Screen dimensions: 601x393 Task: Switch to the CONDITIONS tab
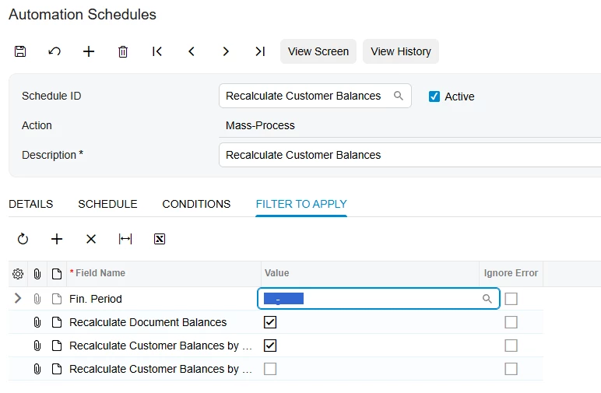coord(196,204)
